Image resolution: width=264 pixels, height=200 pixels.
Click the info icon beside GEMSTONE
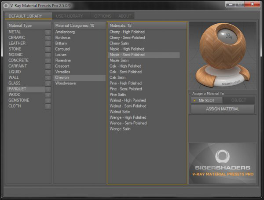[x=48, y=101]
